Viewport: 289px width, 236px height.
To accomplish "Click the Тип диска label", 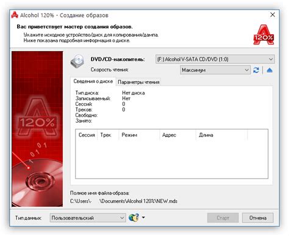I will tap(87, 93).
